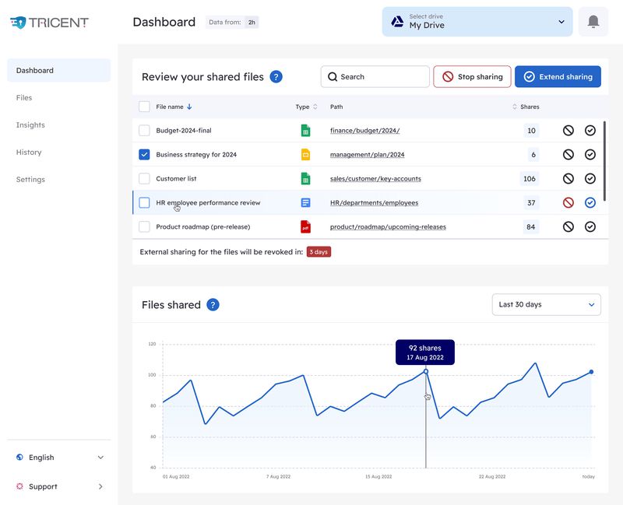Screen dimensions: 623x505
Task: Click the Search input field
Action: click(x=375, y=76)
